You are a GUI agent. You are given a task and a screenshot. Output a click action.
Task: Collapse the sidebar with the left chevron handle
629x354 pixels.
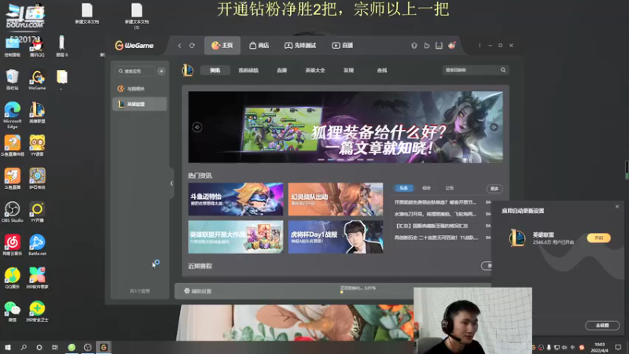pos(171,183)
